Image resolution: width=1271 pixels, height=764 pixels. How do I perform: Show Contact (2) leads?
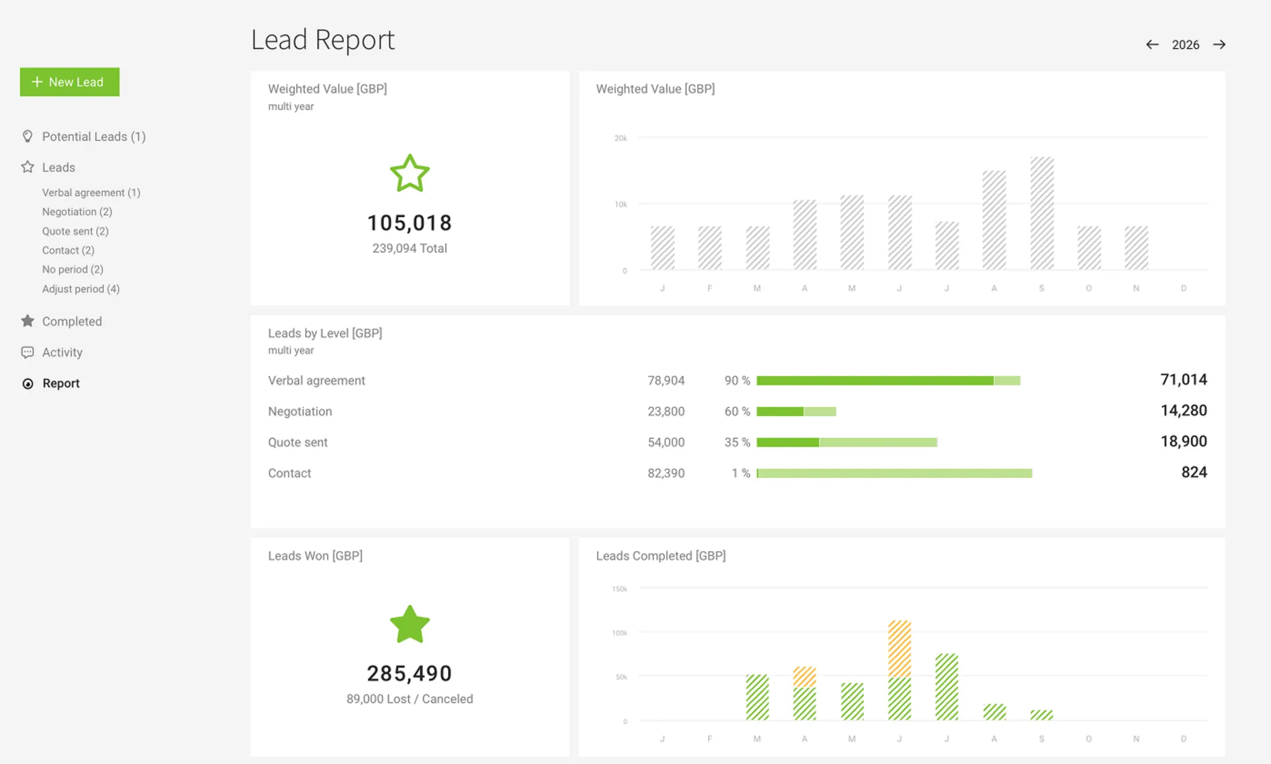(68, 251)
